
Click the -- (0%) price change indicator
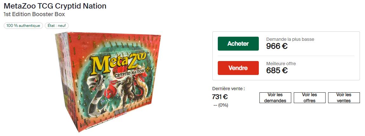pyautogui.click(x=221, y=105)
